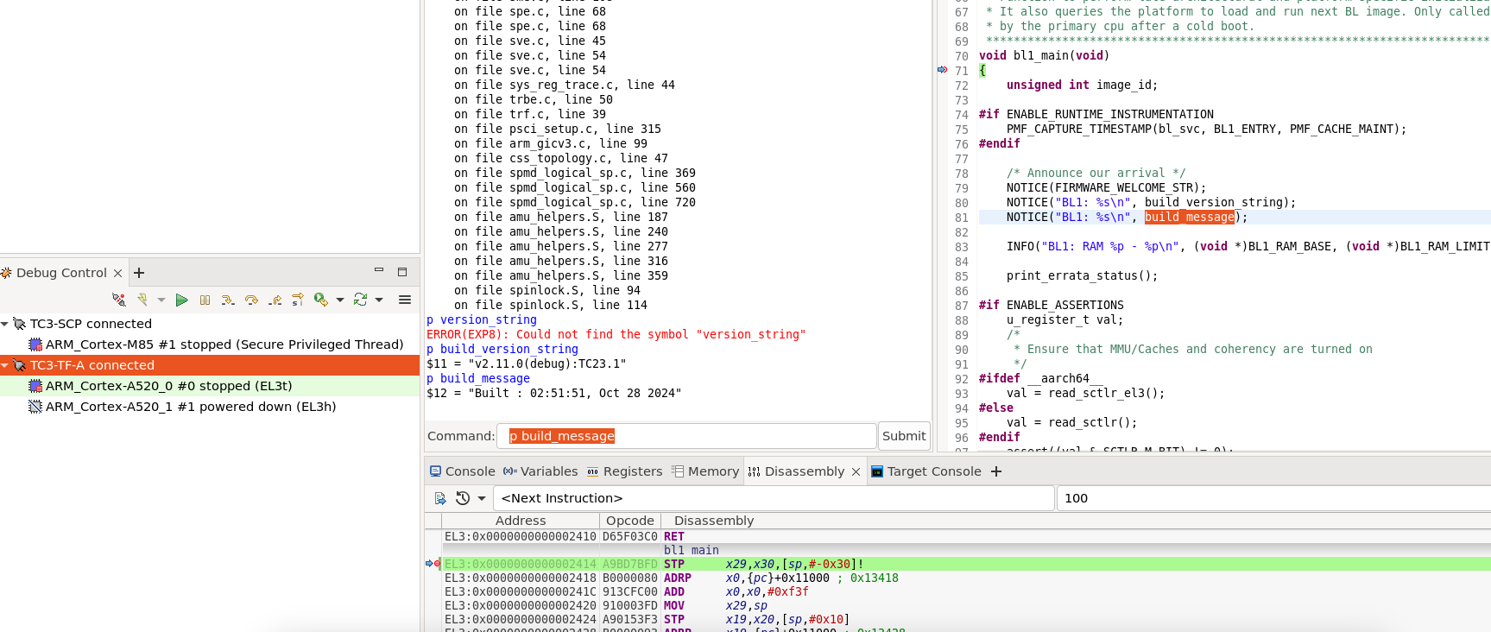Click the instruction count field showing 100
The image size is (1491, 632).
(1273, 498)
